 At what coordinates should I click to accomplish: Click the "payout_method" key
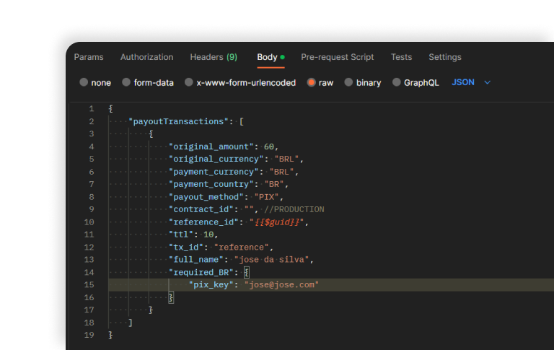click(206, 197)
